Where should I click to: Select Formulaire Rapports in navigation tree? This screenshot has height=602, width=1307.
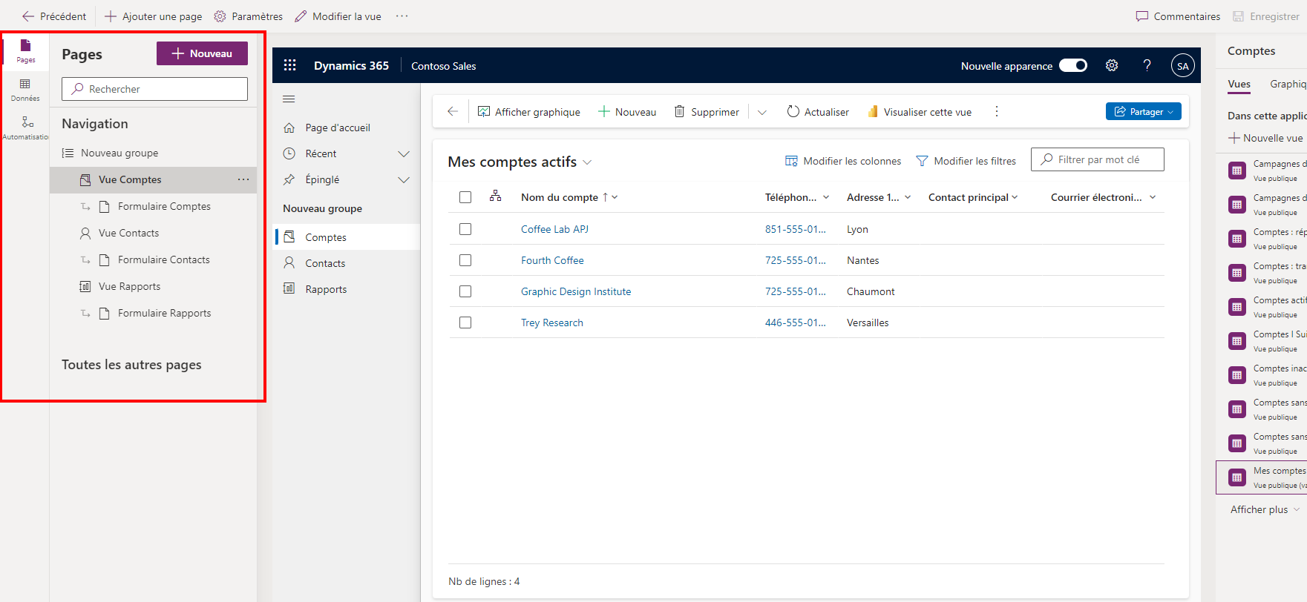[x=164, y=313]
